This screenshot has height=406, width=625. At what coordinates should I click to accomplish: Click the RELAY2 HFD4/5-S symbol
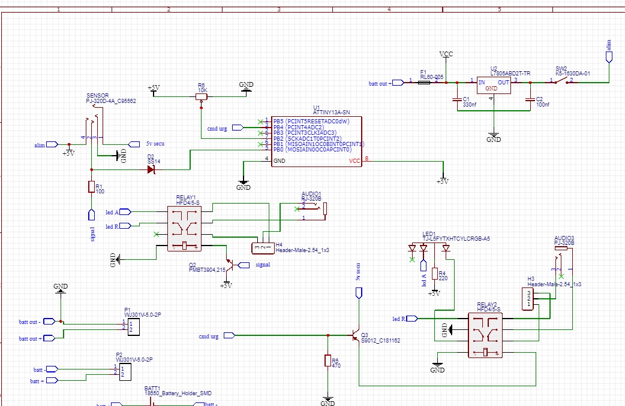pyautogui.click(x=485, y=335)
